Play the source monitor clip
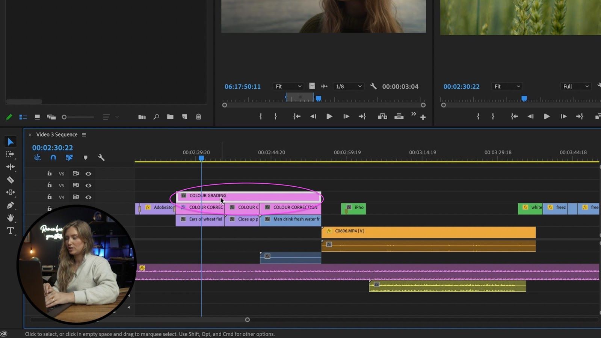 coord(329,116)
